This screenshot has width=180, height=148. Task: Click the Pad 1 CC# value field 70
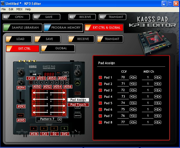coord(123,77)
